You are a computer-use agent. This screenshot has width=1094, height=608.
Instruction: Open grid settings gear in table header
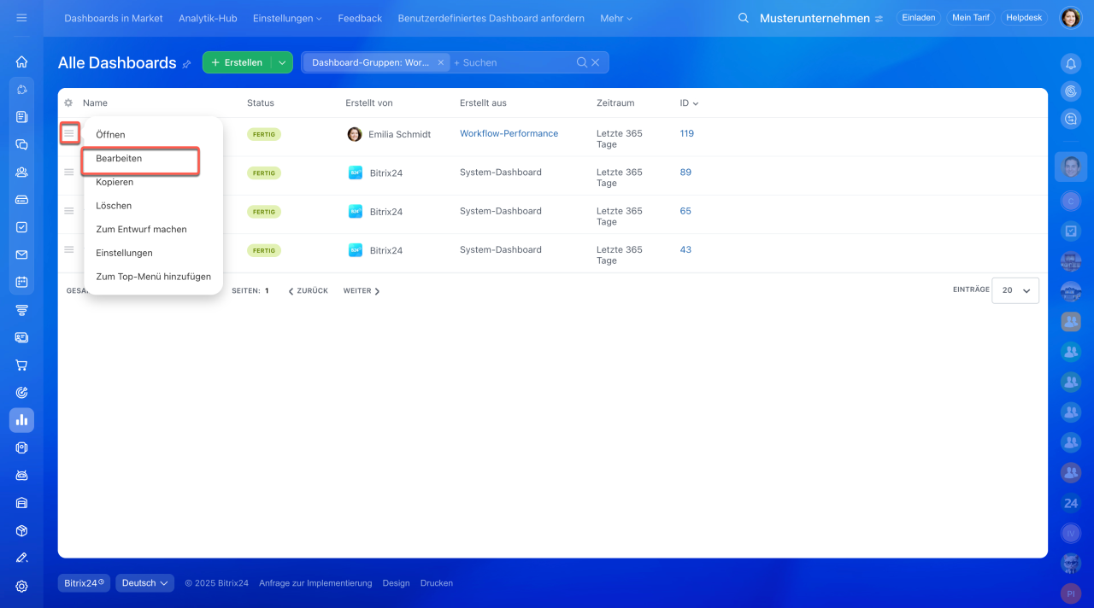(x=68, y=103)
